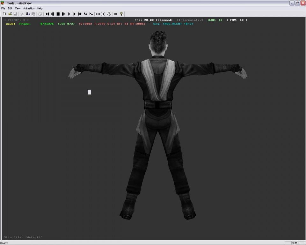Click the small white square in viewport
The height and width of the screenshot is (245, 306).
tap(89, 92)
